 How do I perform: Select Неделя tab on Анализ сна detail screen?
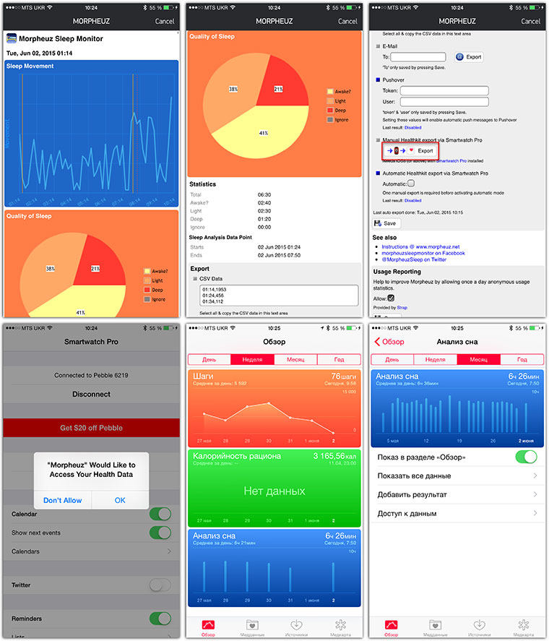tap(436, 359)
